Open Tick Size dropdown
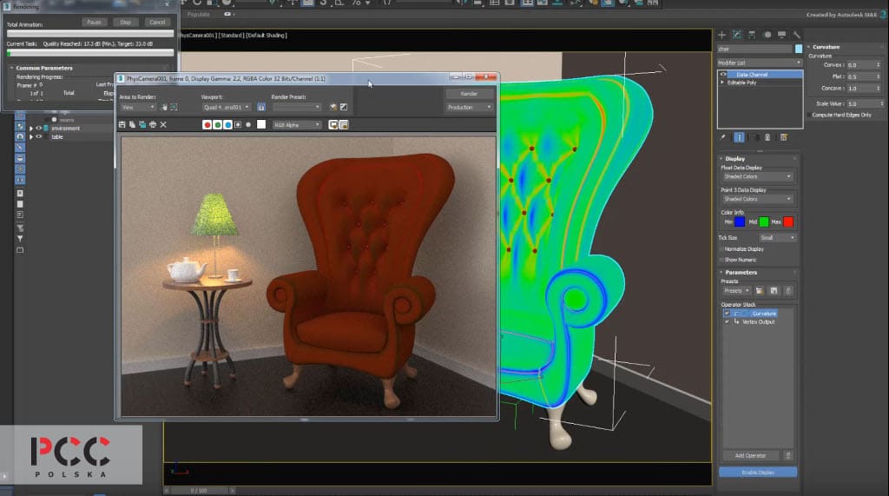 777,238
